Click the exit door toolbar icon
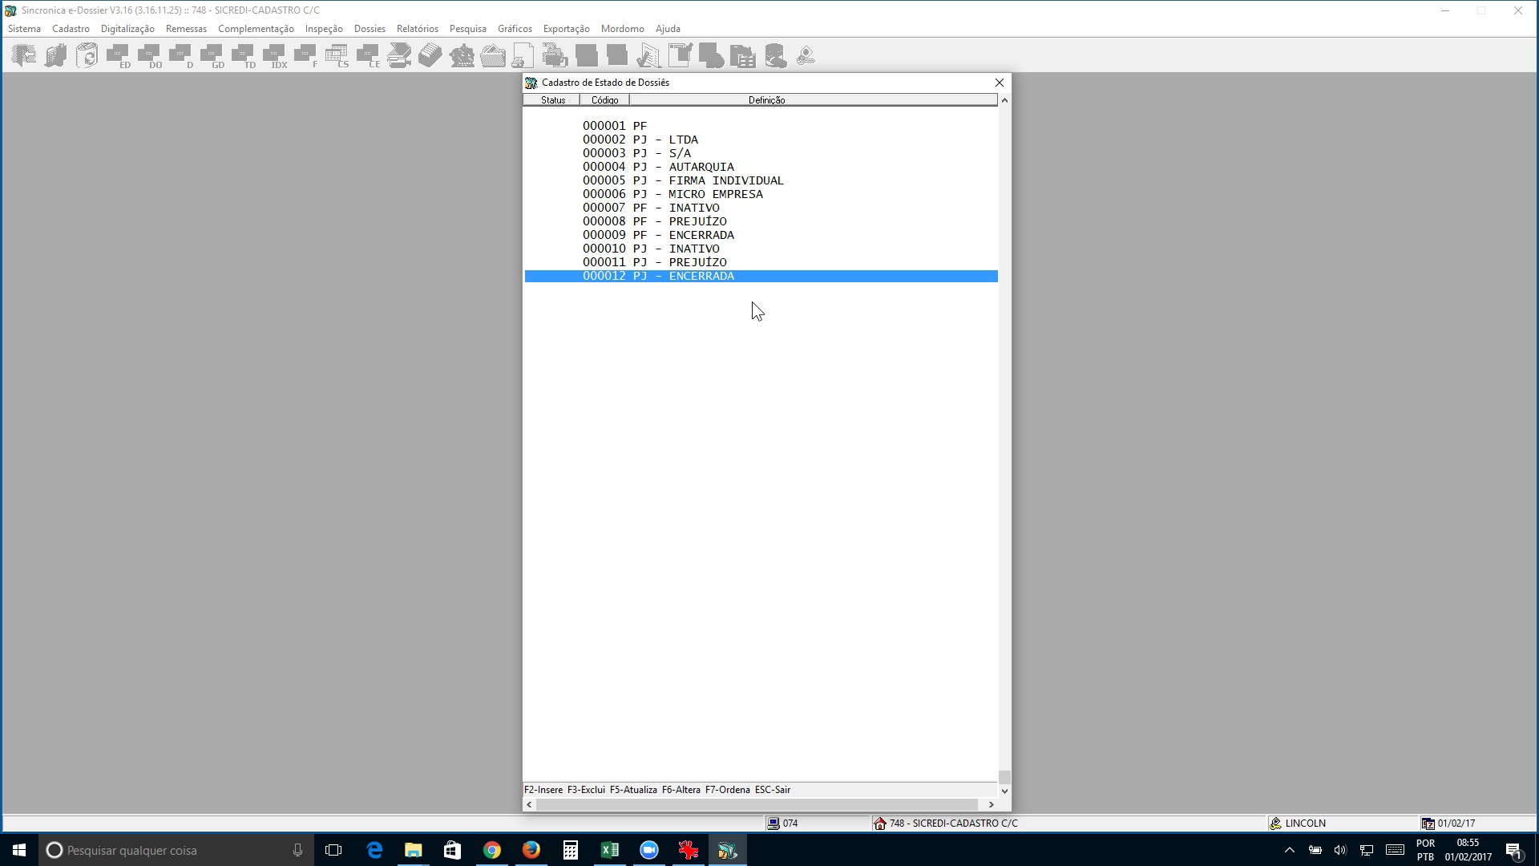 pos(24,56)
